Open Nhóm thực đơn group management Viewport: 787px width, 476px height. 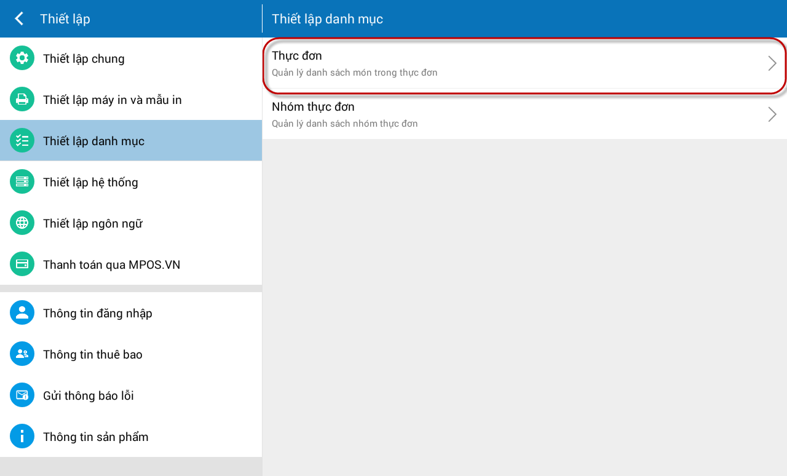point(524,114)
